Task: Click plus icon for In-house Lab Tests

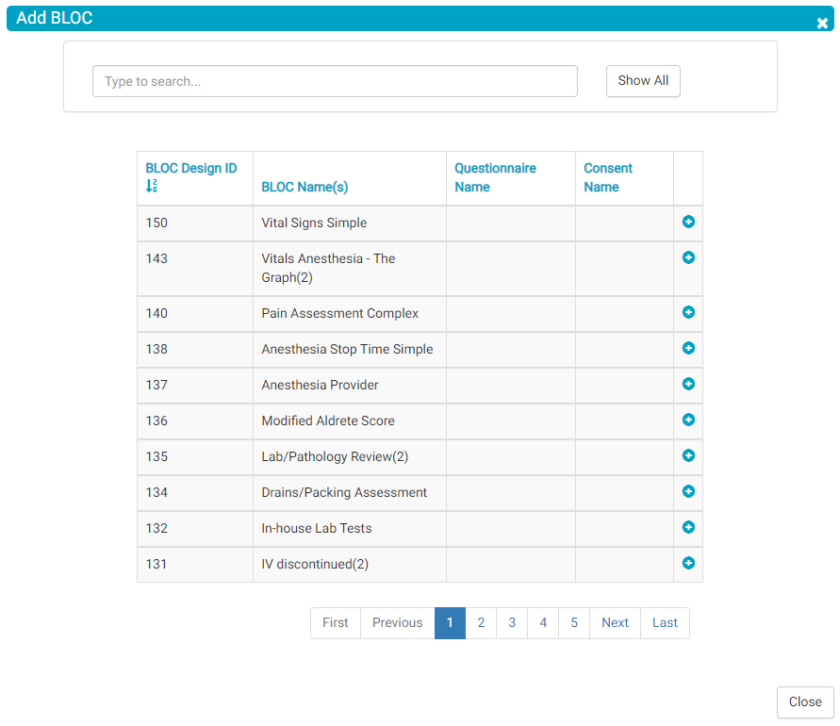Action: pos(688,527)
